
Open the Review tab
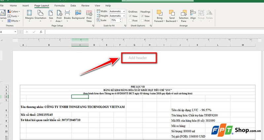pyautogui.click(x=85, y=6)
